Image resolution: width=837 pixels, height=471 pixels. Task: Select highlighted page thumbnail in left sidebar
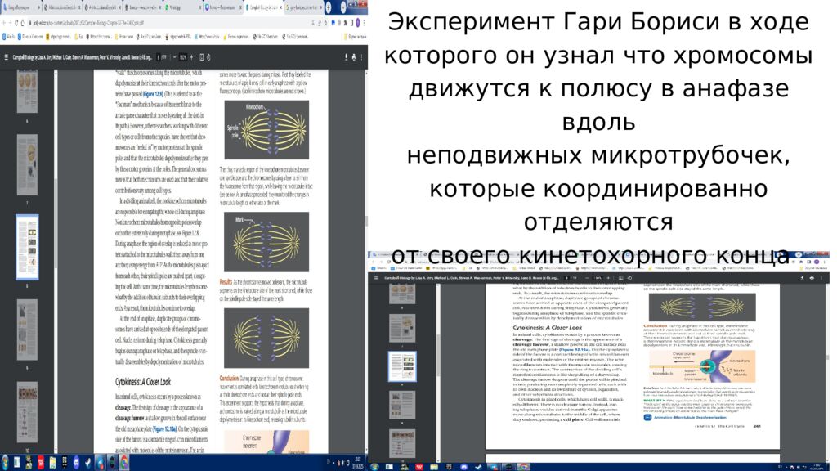pos(27,236)
